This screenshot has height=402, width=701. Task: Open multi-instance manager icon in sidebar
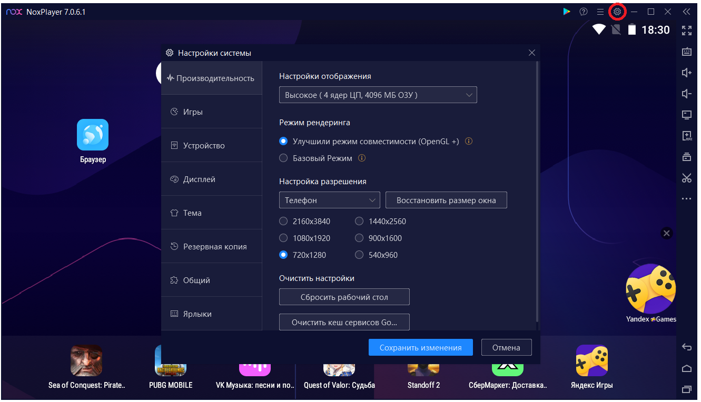pyautogui.click(x=686, y=157)
